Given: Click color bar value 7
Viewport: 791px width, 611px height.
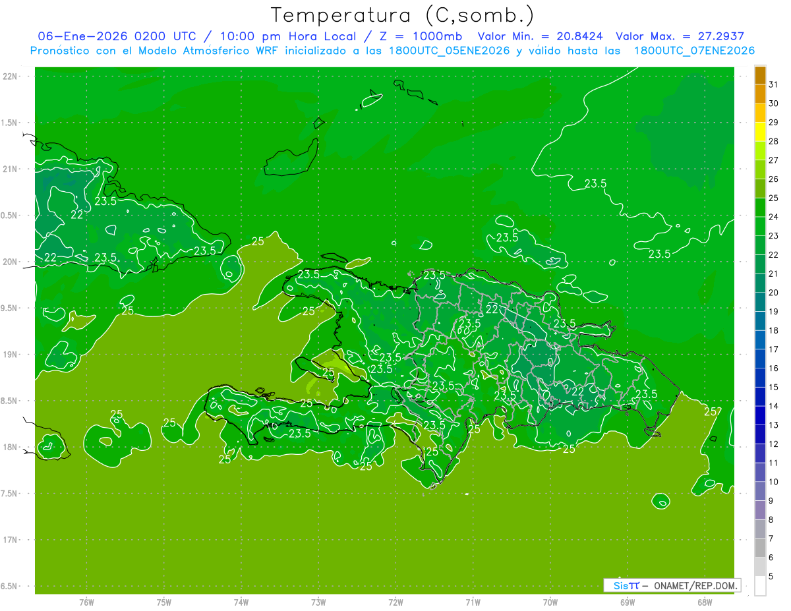Looking at the screenshot, I should click(771, 538).
